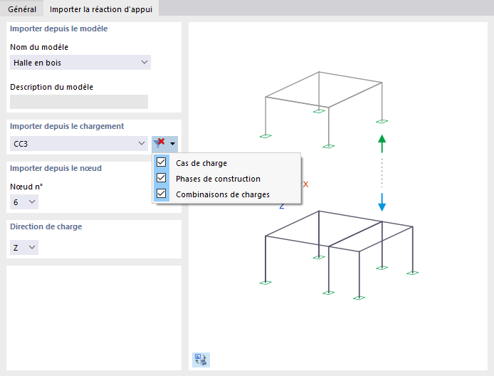Switch to the Général tab
This screenshot has height=376, width=494.
click(x=22, y=9)
